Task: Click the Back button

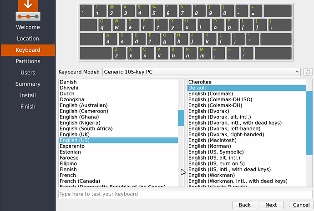Action: click(x=244, y=205)
